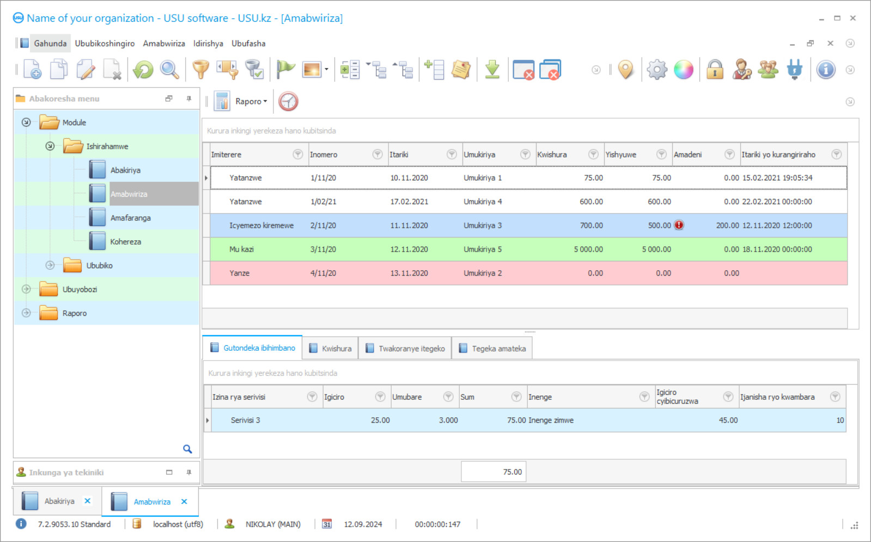The height and width of the screenshot is (542, 871).
Task: Pin the Abakoresha menu panel
Action: tap(189, 99)
